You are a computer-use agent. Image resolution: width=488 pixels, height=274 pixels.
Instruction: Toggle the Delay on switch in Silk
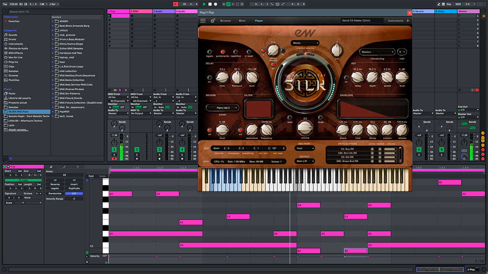(209, 77)
